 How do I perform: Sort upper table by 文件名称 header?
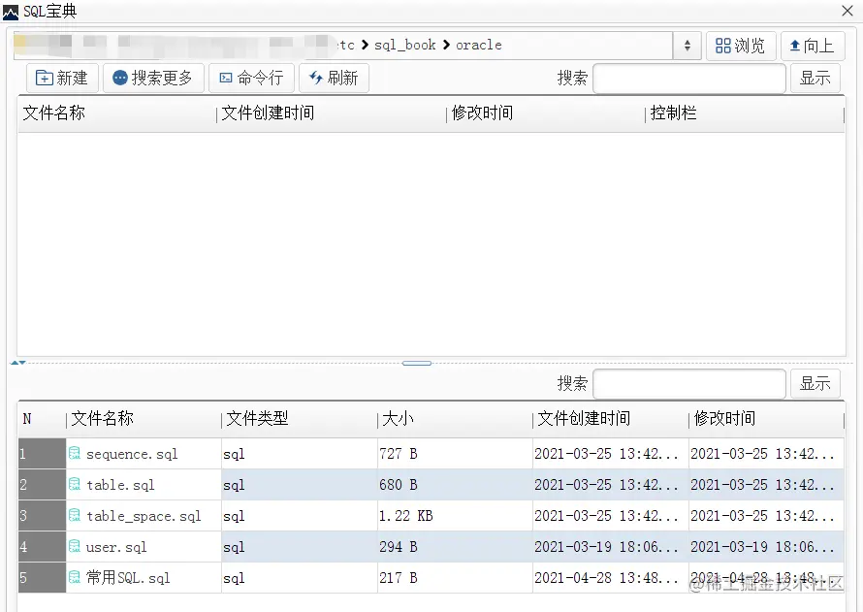pos(116,113)
